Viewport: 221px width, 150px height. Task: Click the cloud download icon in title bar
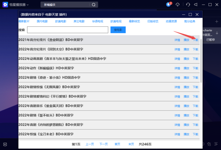(178, 5)
